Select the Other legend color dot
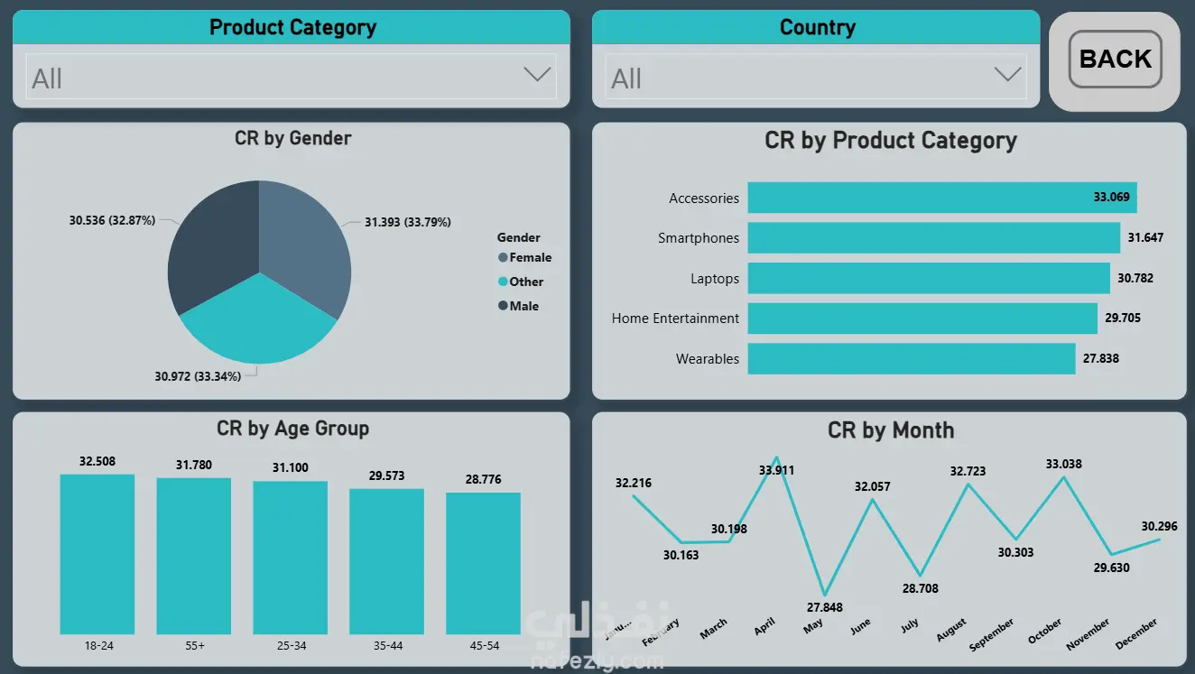The height and width of the screenshot is (674, 1195). tap(503, 282)
